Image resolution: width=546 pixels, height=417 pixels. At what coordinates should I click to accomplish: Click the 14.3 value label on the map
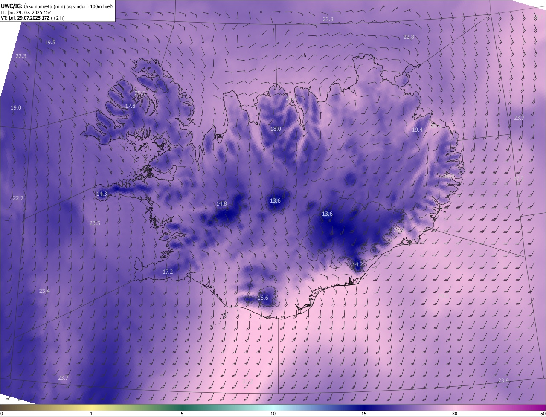pos(102,194)
